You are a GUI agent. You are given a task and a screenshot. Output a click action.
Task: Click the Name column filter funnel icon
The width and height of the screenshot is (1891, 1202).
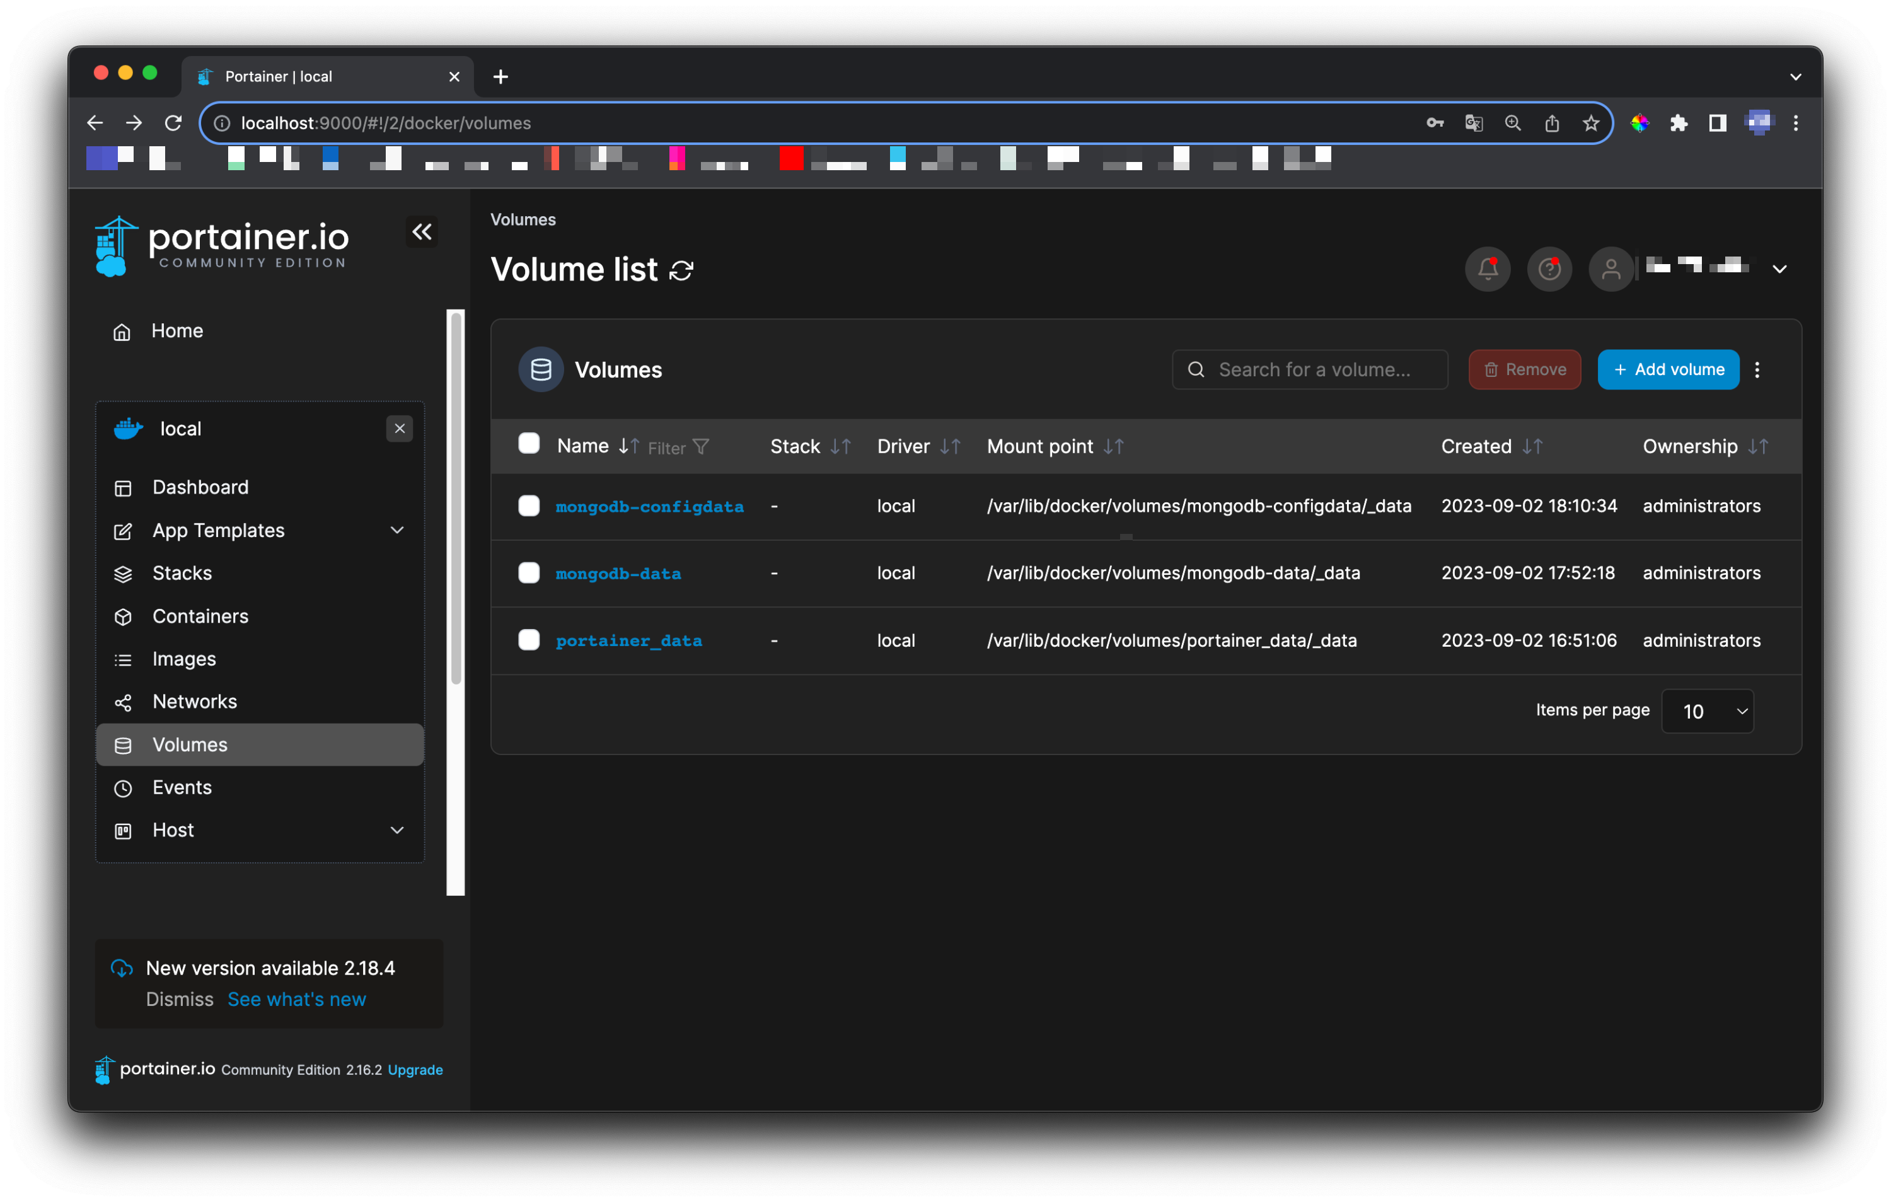[x=702, y=447]
